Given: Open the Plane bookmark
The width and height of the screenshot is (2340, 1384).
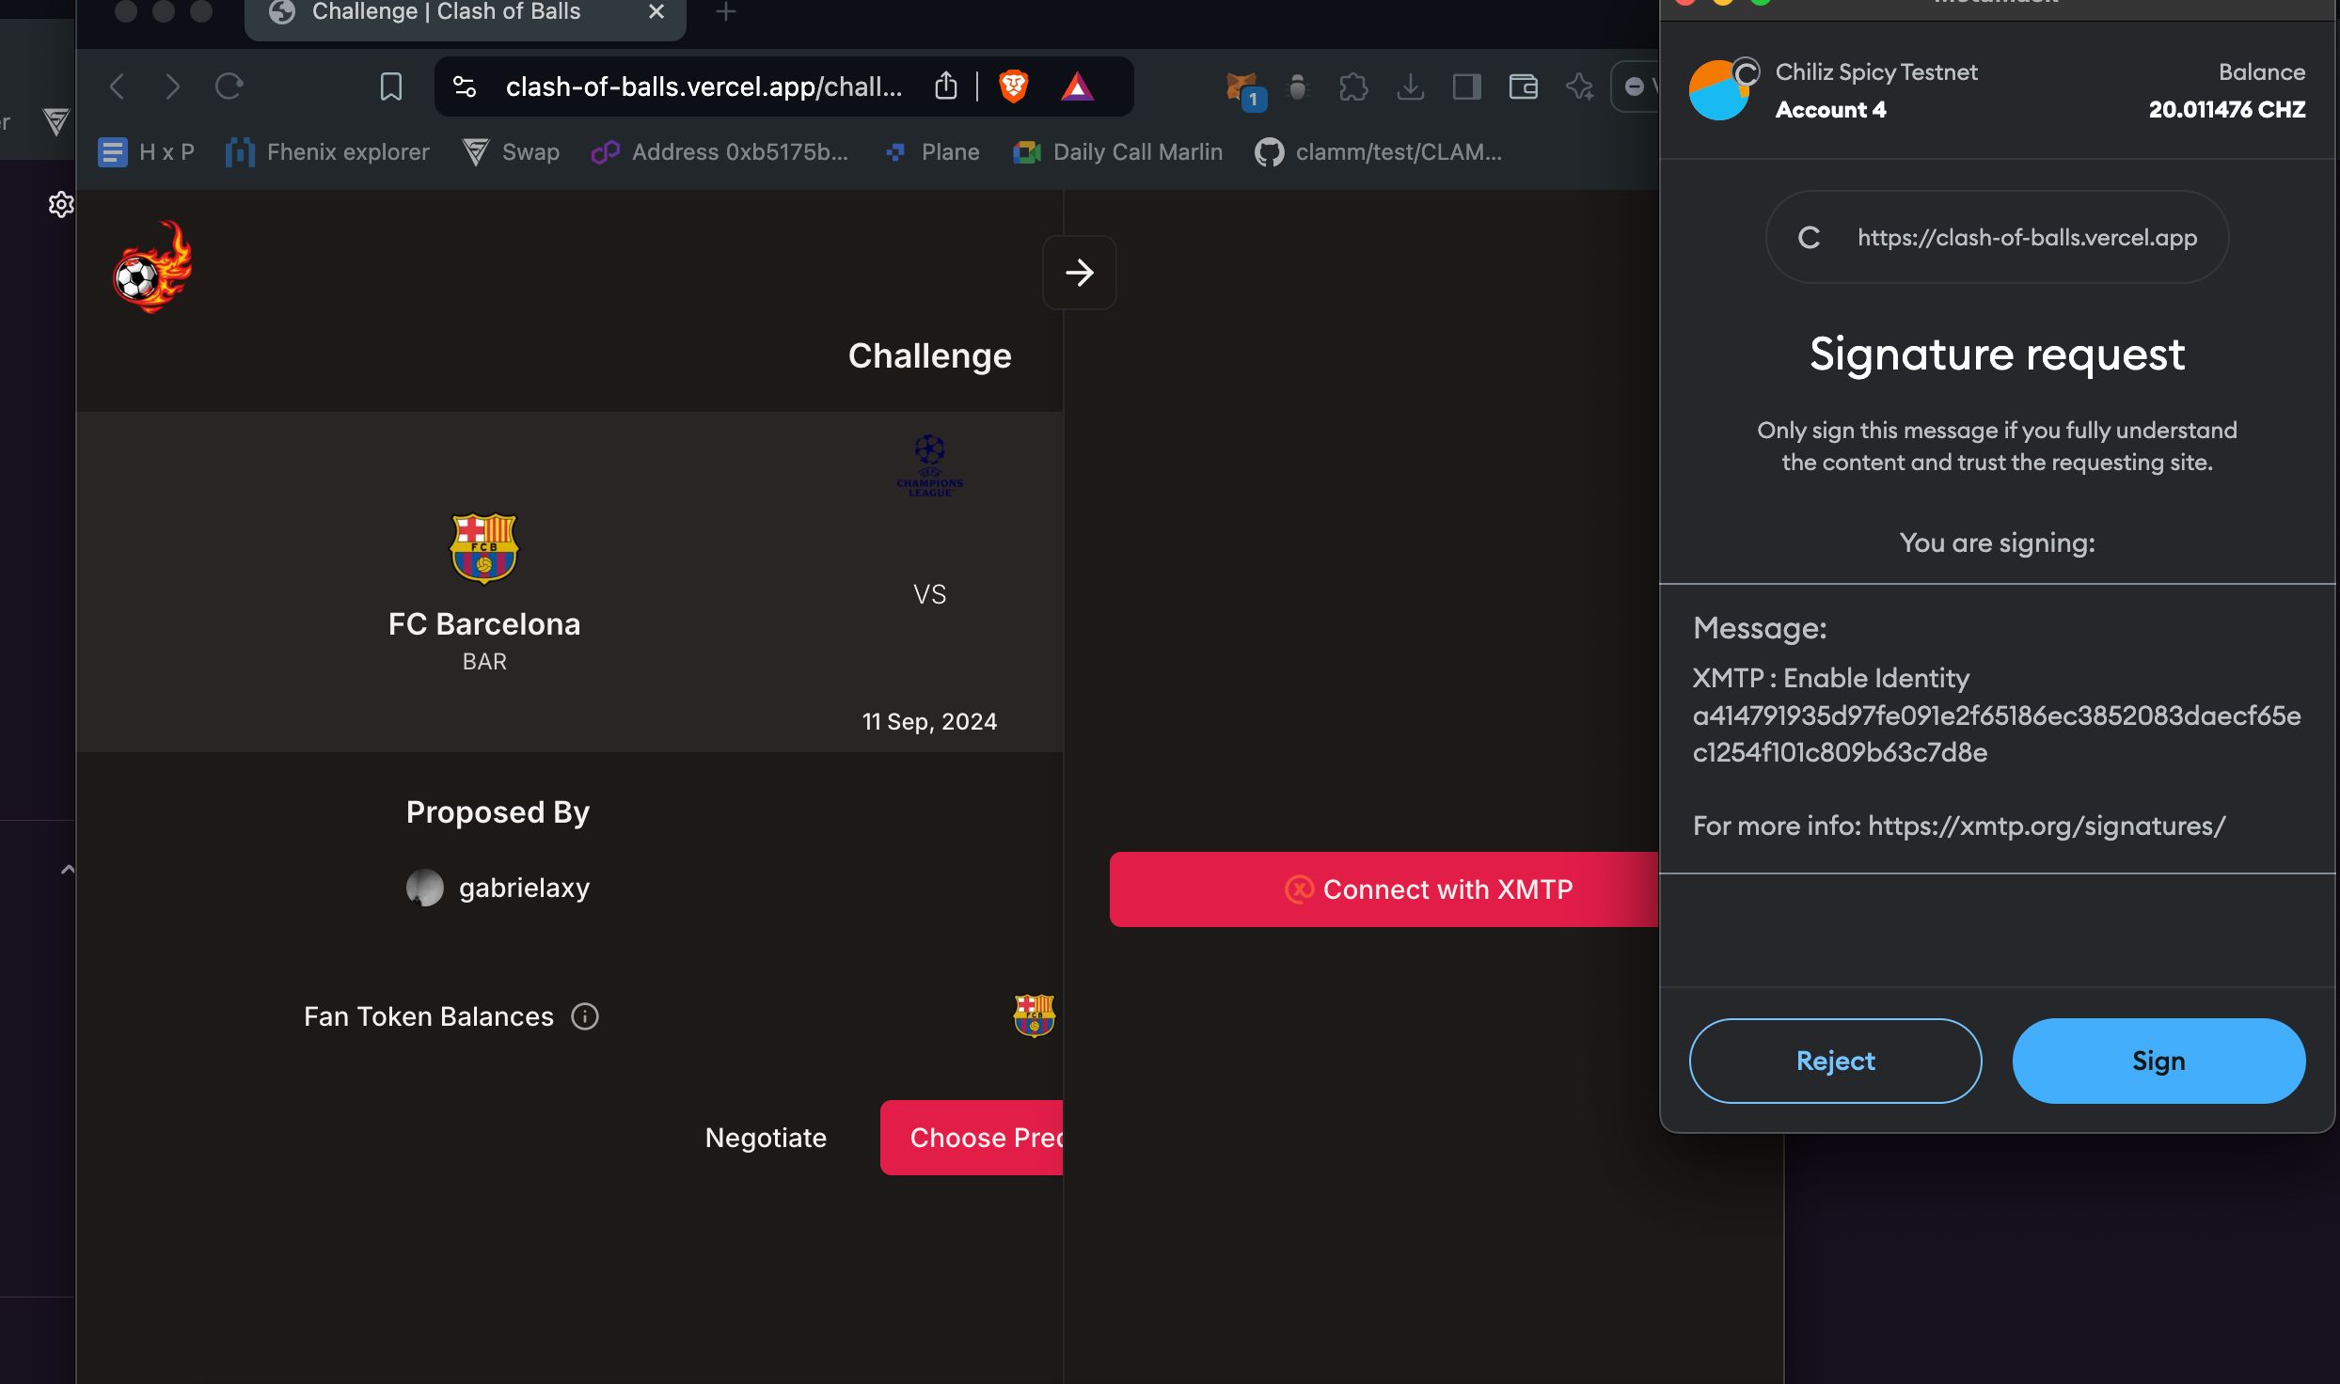Looking at the screenshot, I should point(932,151).
